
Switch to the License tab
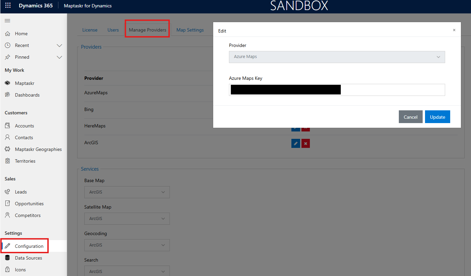tap(90, 30)
